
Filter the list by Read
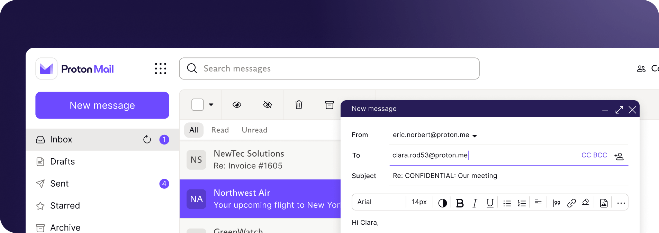tap(220, 130)
